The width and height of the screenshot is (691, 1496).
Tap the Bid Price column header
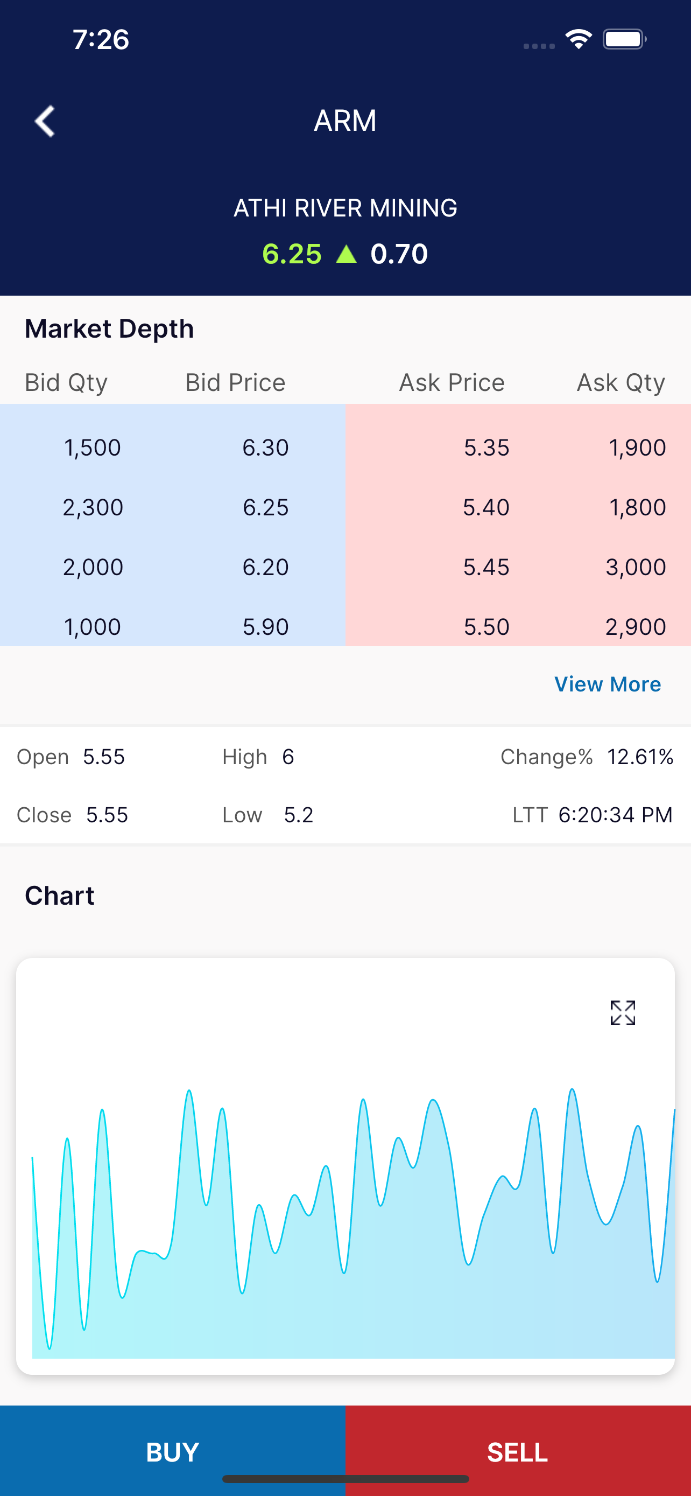235,383
